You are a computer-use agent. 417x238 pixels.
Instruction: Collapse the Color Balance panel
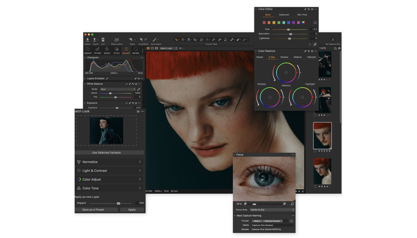pyautogui.click(x=256, y=51)
